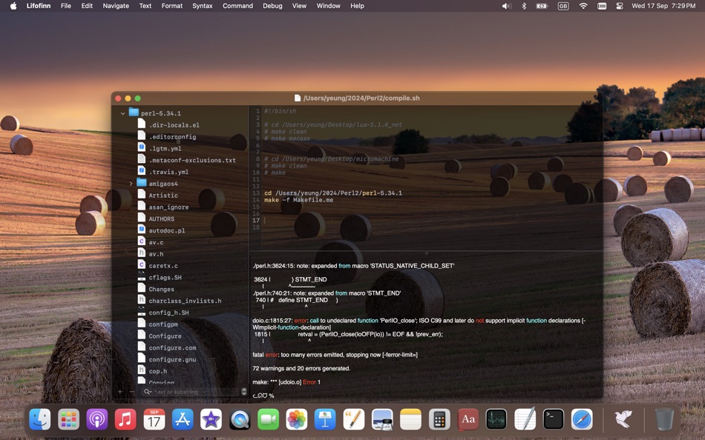Viewport: 705px width, 440px height.
Task: Open the Command menu
Action: tap(238, 6)
